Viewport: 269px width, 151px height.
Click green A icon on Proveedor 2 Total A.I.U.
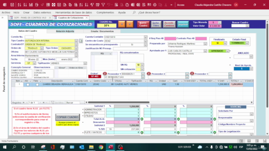[x=178, y=119]
